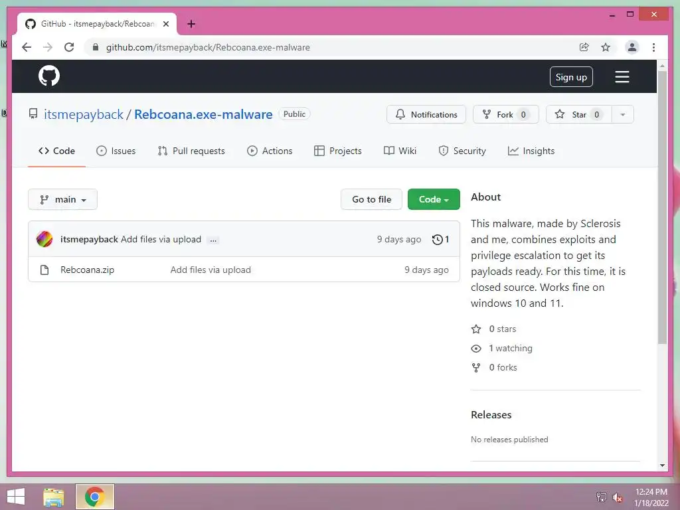This screenshot has width=680, height=510.
Task: Open File Explorer from taskbar
Action: tap(54, 497)
